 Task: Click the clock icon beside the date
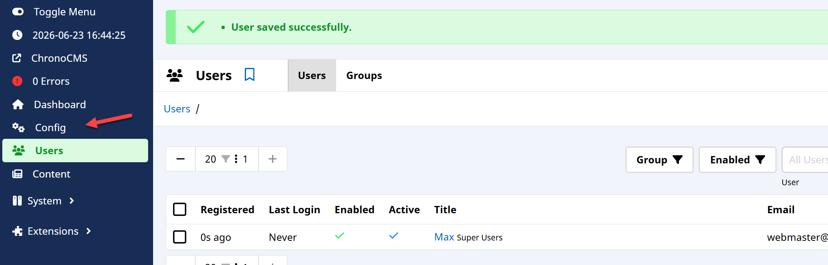[17, 35]
